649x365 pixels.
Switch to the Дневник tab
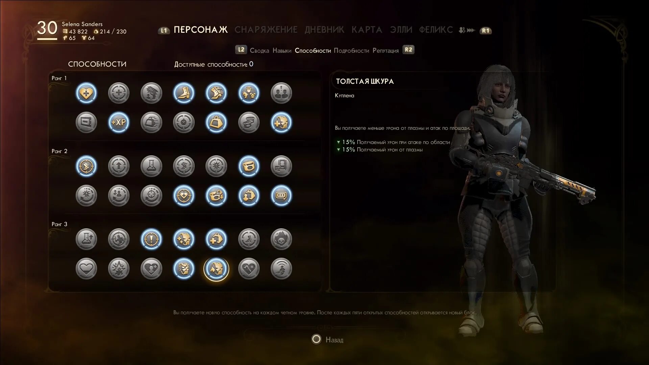pos(324,30)
